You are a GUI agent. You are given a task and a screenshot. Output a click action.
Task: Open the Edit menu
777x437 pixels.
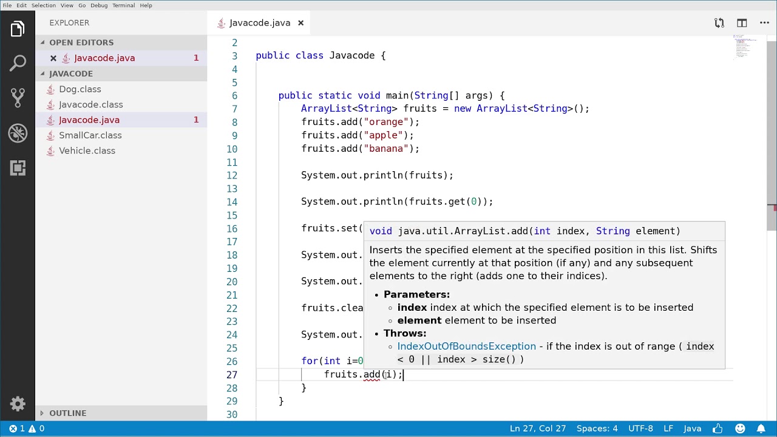[x=21, y=5]
